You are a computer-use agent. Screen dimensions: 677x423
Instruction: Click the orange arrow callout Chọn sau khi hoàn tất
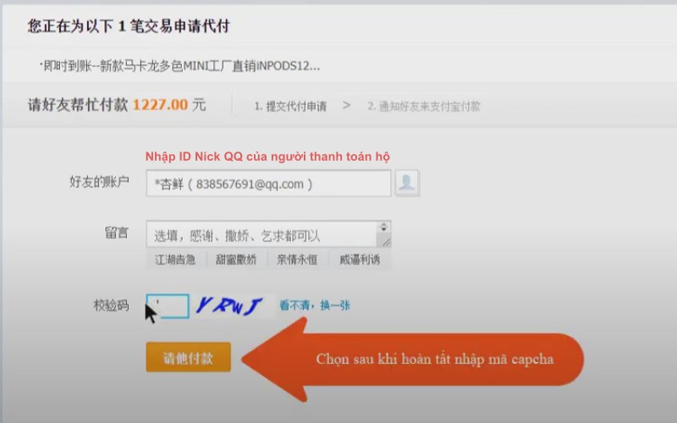(413, 360)
